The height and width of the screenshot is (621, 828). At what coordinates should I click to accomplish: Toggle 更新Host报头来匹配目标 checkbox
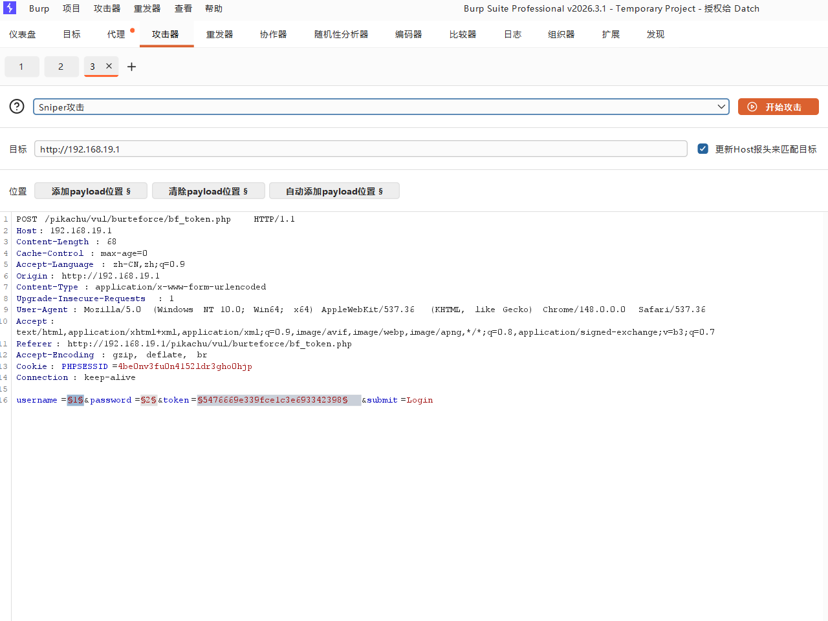coord(703,149)
